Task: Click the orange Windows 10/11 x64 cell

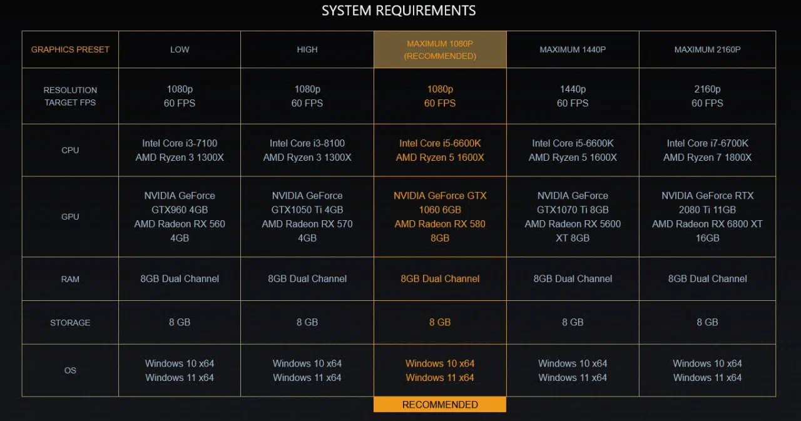Action: point(440,370)
